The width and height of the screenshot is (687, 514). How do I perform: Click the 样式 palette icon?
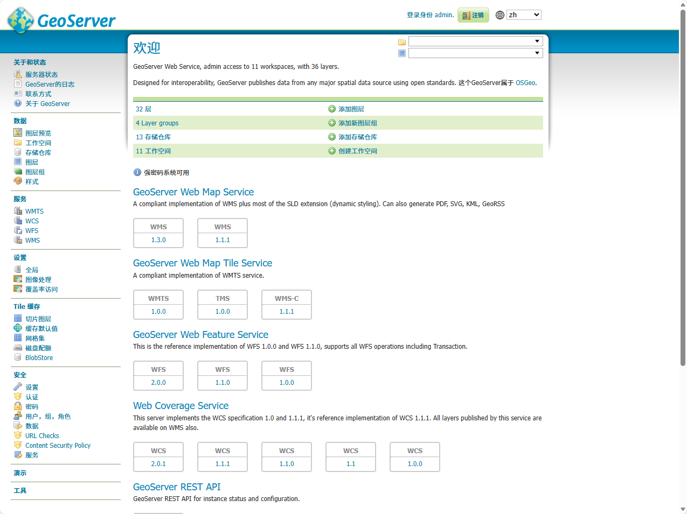18,181
